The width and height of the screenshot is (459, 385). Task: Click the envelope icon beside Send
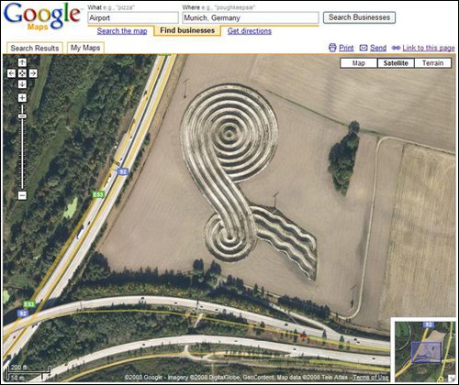[364, 48]
